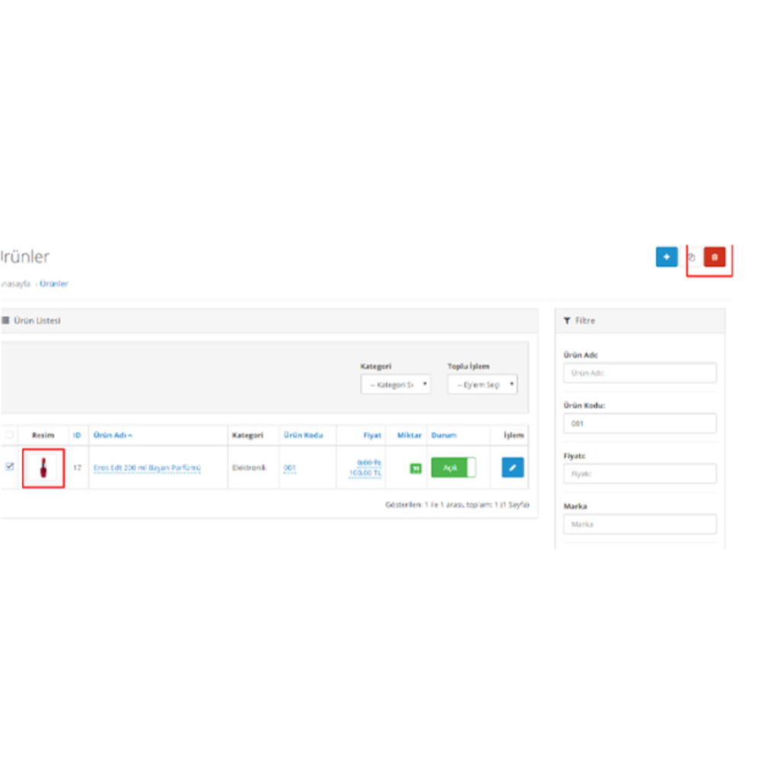The height and width of the screenshot is (763, 763).
Task: Toggle the Açık status switch for the product
Action: (453, 467)
